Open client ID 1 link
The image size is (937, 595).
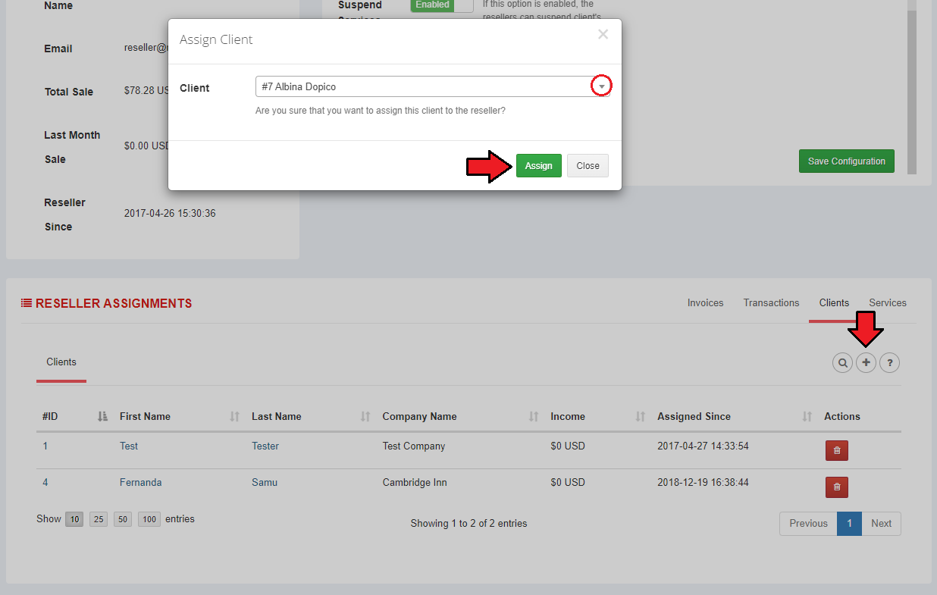[45, 446]
